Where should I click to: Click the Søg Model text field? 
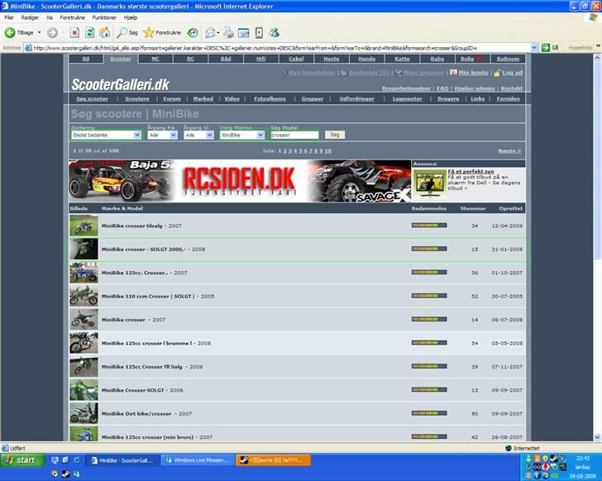point(294,135)
